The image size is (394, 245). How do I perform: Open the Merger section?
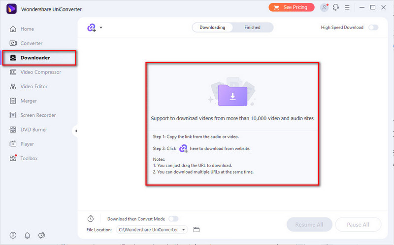(23, 101)
